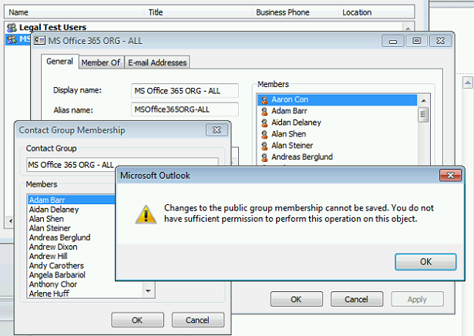Click group icon beside Legal Test Users
This screenshot has width=474, height=336.
[x=12, y=28]
